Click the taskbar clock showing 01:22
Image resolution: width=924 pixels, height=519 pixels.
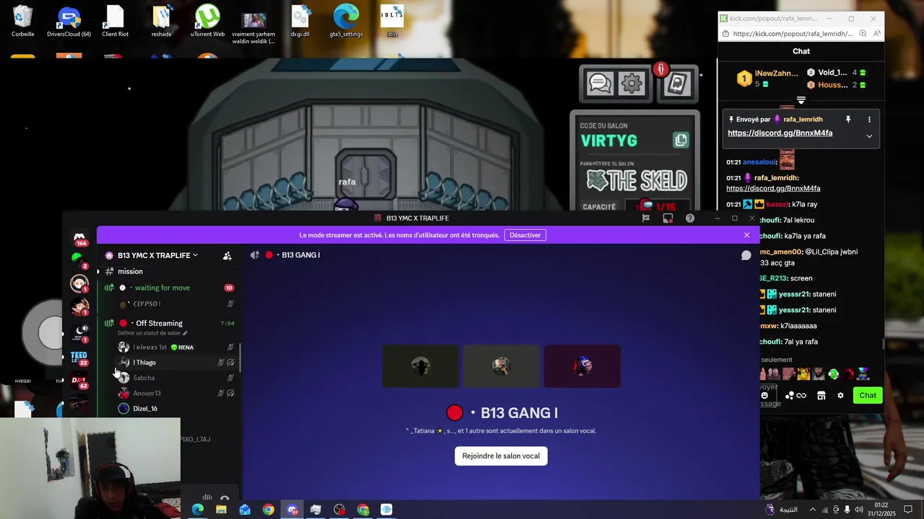[x=881, y=510]
